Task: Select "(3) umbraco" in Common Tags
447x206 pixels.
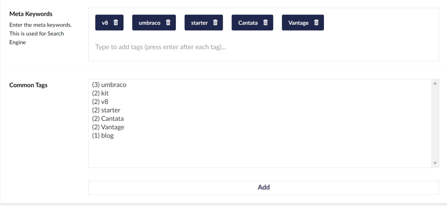Action: (x=109, y=85)
